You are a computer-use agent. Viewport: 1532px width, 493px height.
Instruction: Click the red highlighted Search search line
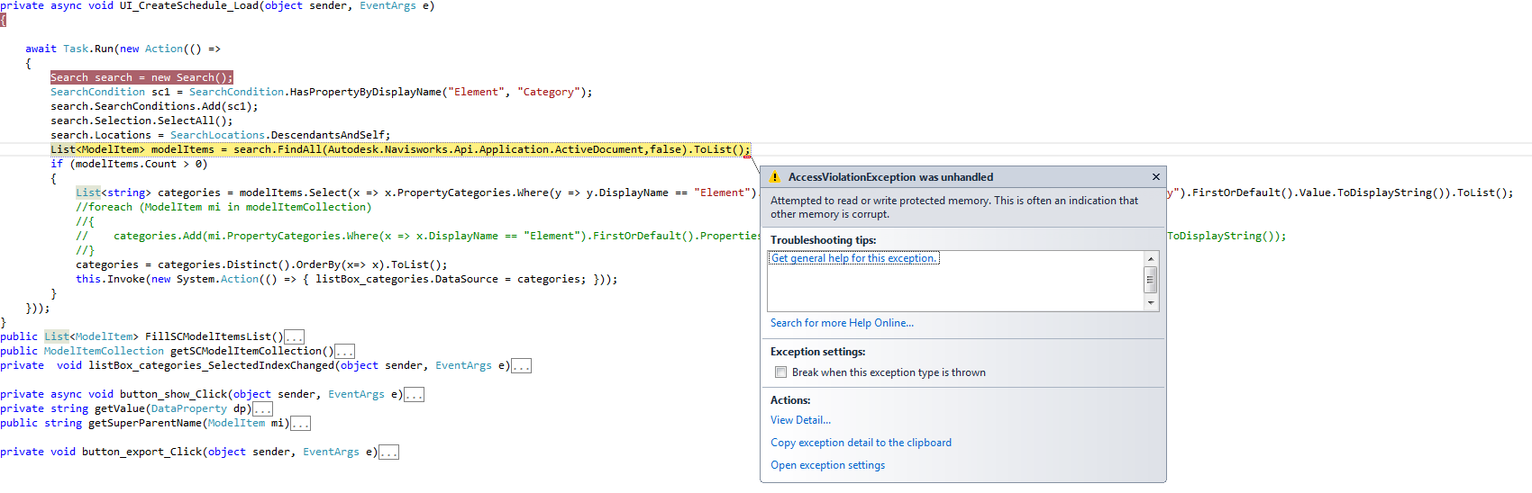(x=141, y=77)
